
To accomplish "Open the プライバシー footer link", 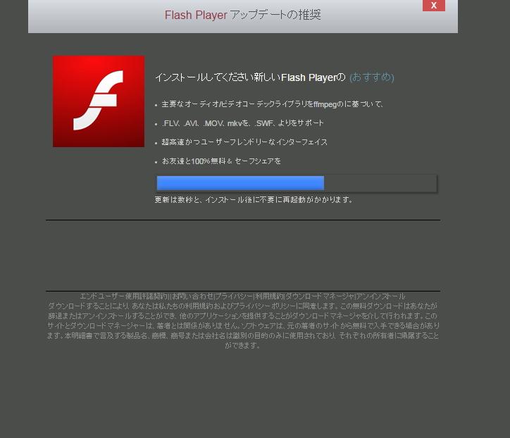I will [x=234, y=296].
